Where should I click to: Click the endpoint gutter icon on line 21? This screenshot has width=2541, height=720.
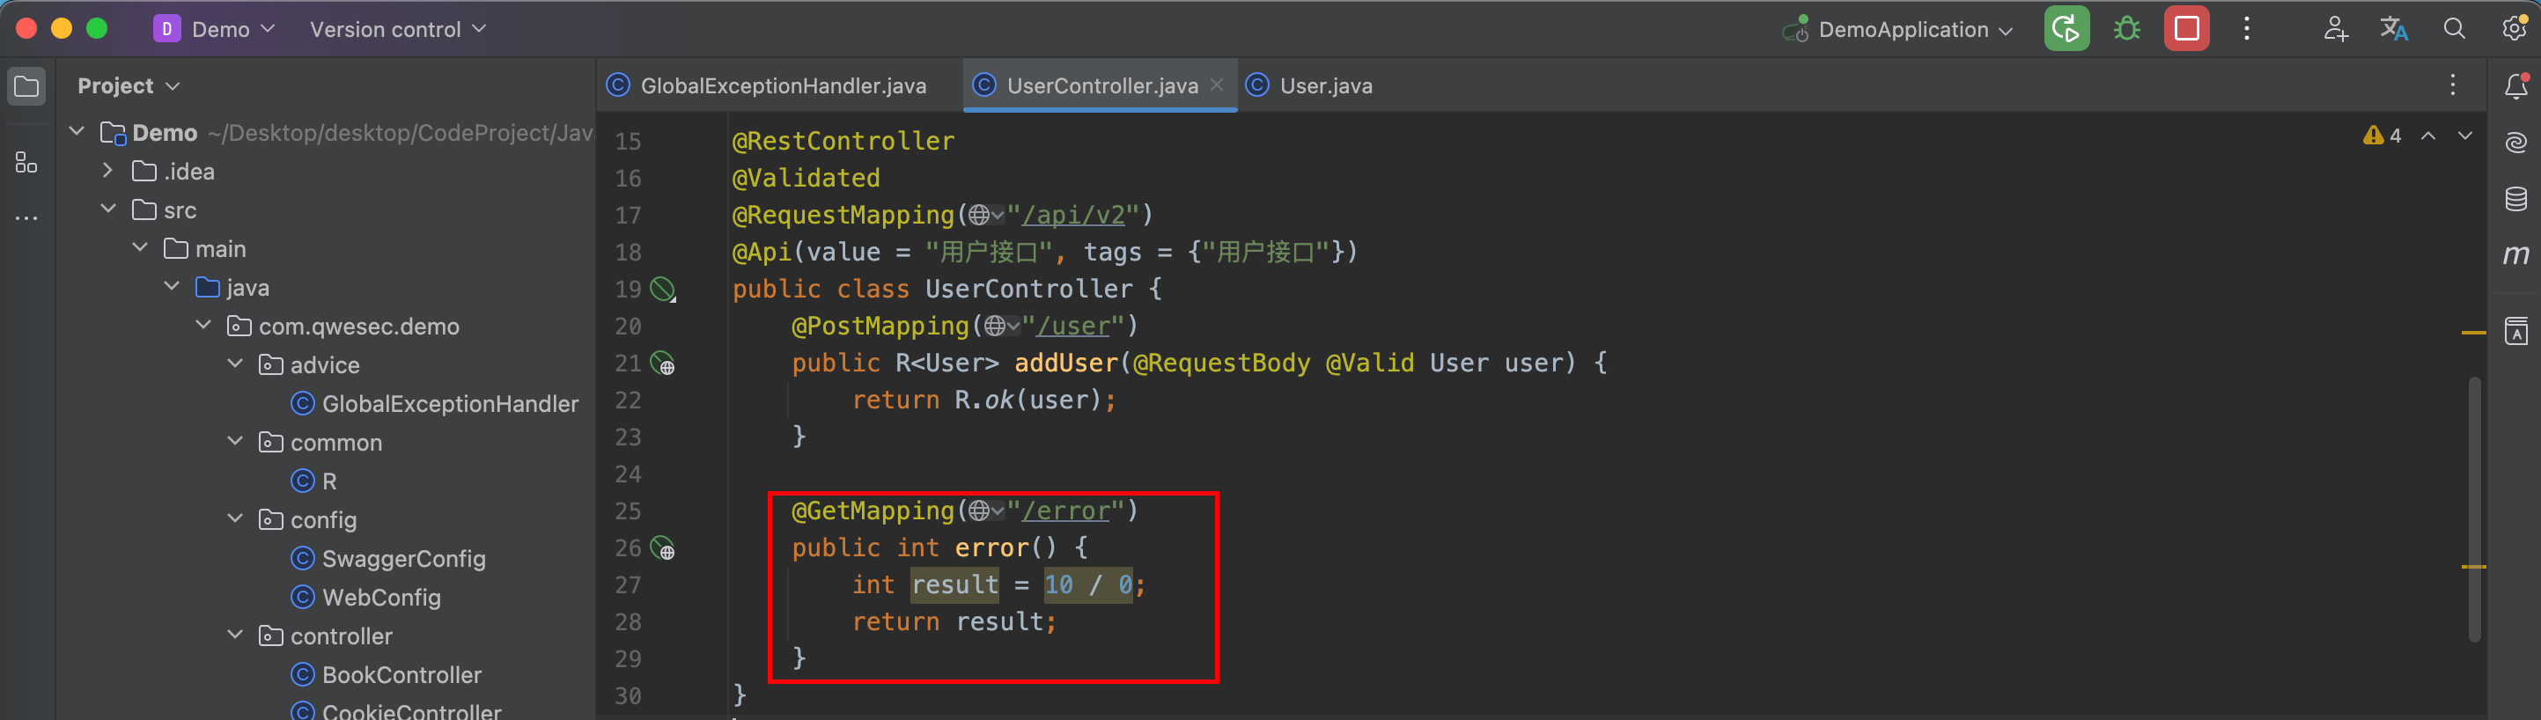point(663,364)
